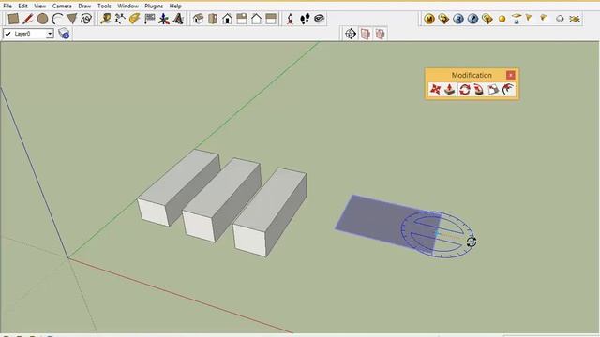Viewport: 600px width, 337px height.
Task: Open the File menu
Action: pos(7,7)
